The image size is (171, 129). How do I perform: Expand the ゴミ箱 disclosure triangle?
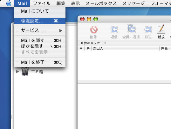tap(17, 71)
